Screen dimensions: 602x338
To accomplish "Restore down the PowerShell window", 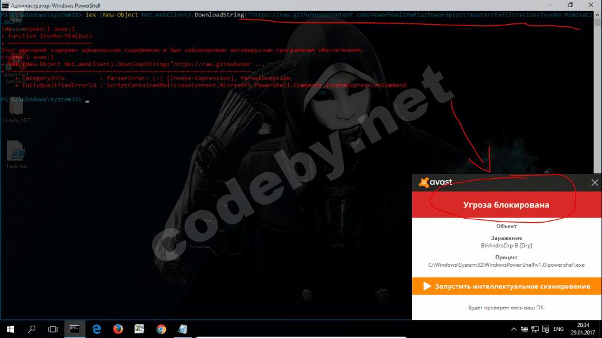I will 570,5.
